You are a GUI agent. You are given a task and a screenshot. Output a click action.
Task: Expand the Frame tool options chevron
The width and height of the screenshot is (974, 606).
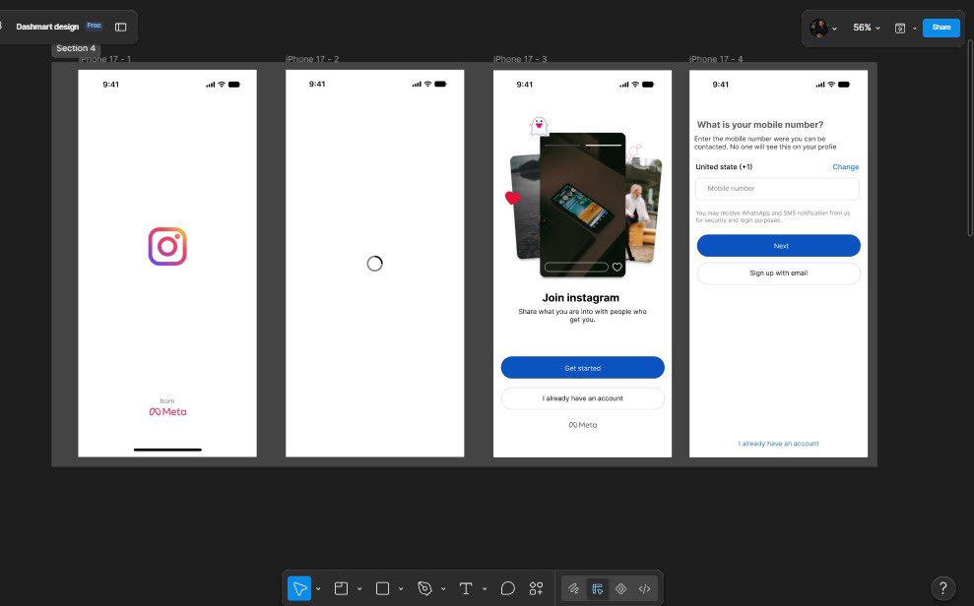359,588
